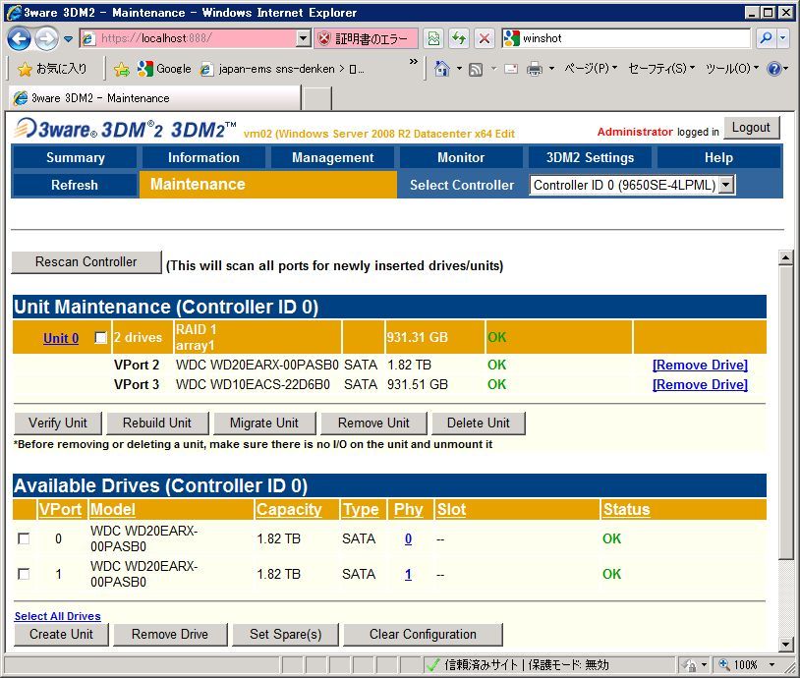This screenshot has width=800, height=678.
Task: Select the 3ware 3DM2 - Maintenance tab
Action: pos(154,98)
